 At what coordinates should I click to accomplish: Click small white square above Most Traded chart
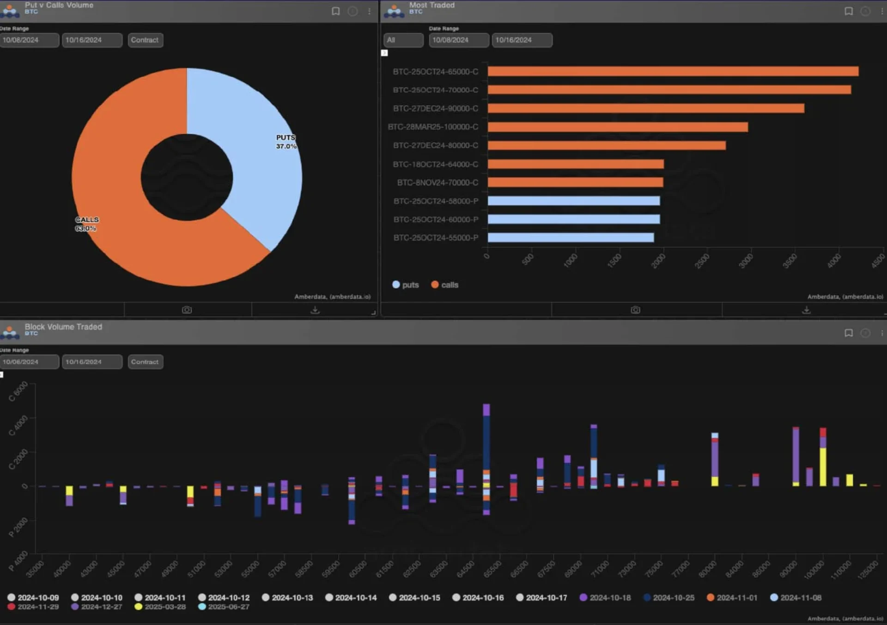[x=384, y=53]
